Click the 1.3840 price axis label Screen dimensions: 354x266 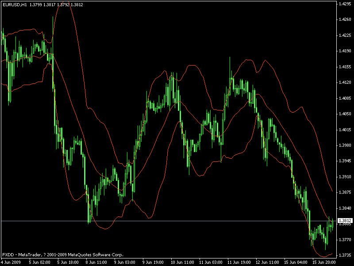[345, 208]
